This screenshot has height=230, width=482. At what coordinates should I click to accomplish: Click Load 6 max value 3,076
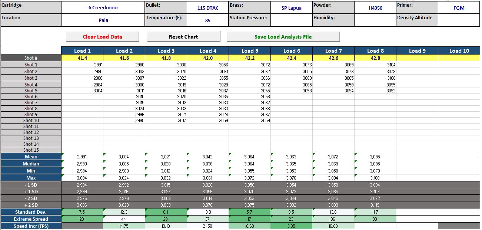coord(292,178)
